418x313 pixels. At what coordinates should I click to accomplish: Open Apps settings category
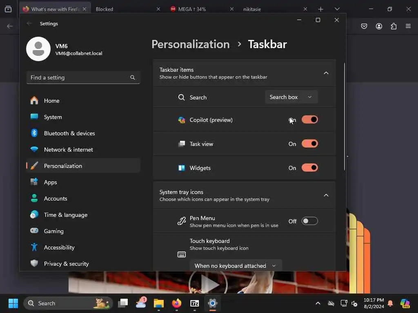(x=83, y=182)
